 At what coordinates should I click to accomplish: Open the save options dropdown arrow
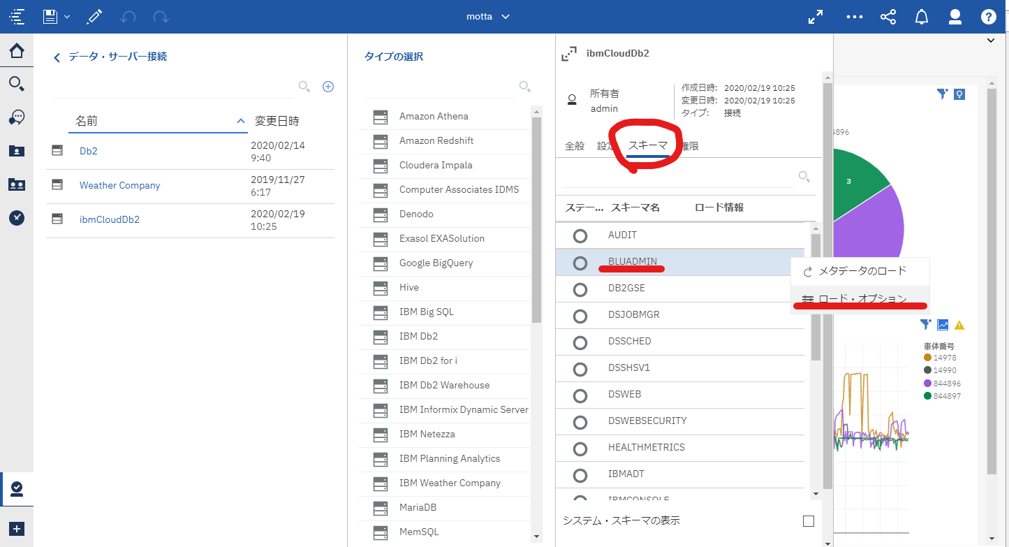pos(67,17)
